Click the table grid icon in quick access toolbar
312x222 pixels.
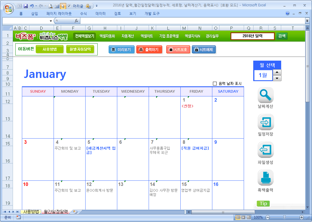[57, 6]
